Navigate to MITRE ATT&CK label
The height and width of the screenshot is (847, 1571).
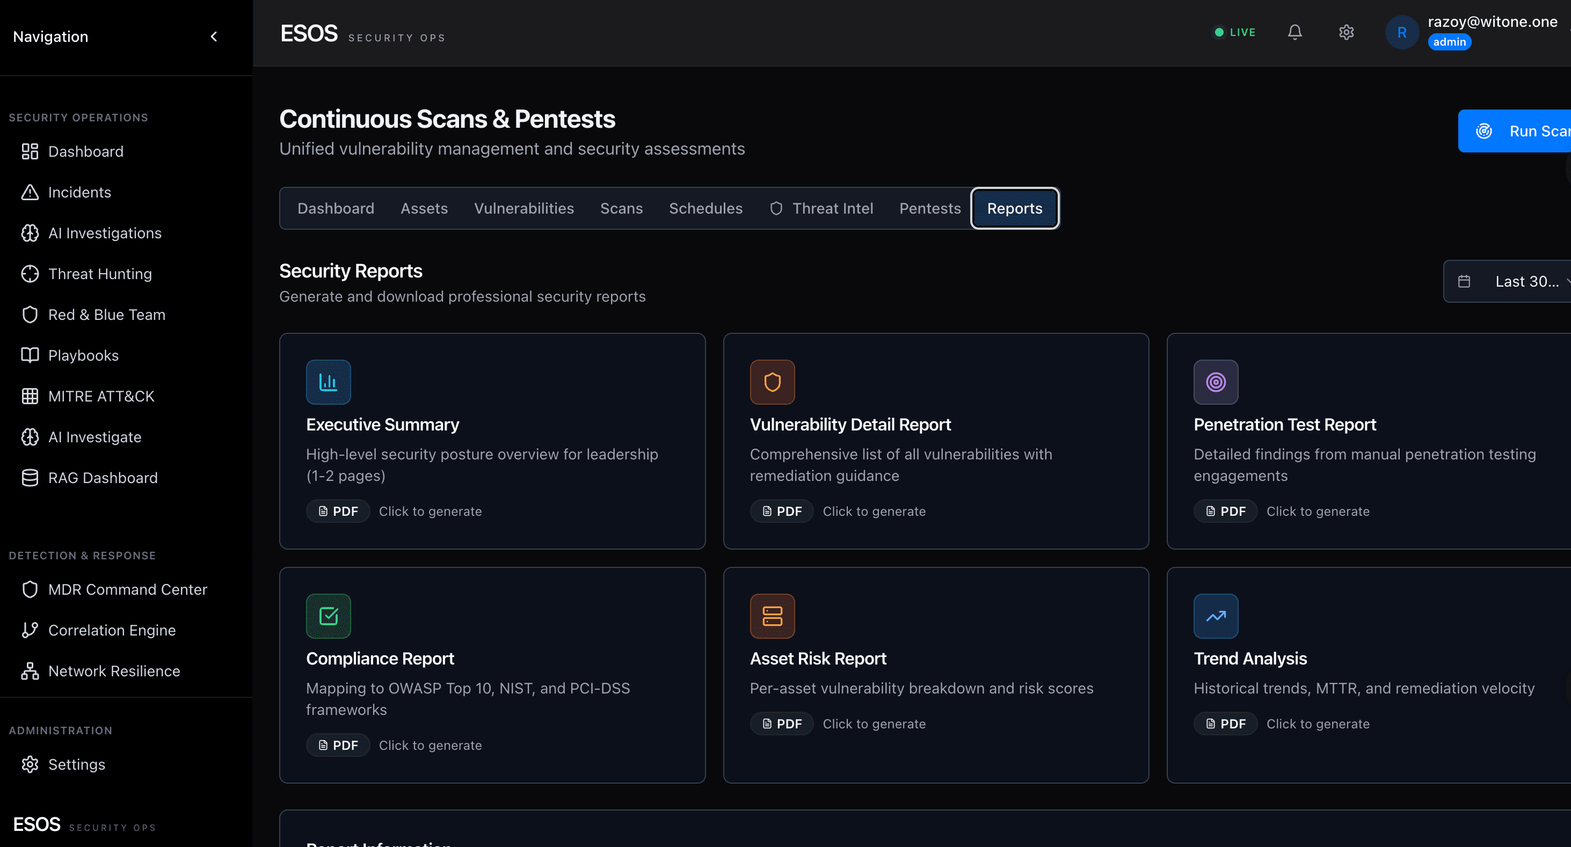101,396
